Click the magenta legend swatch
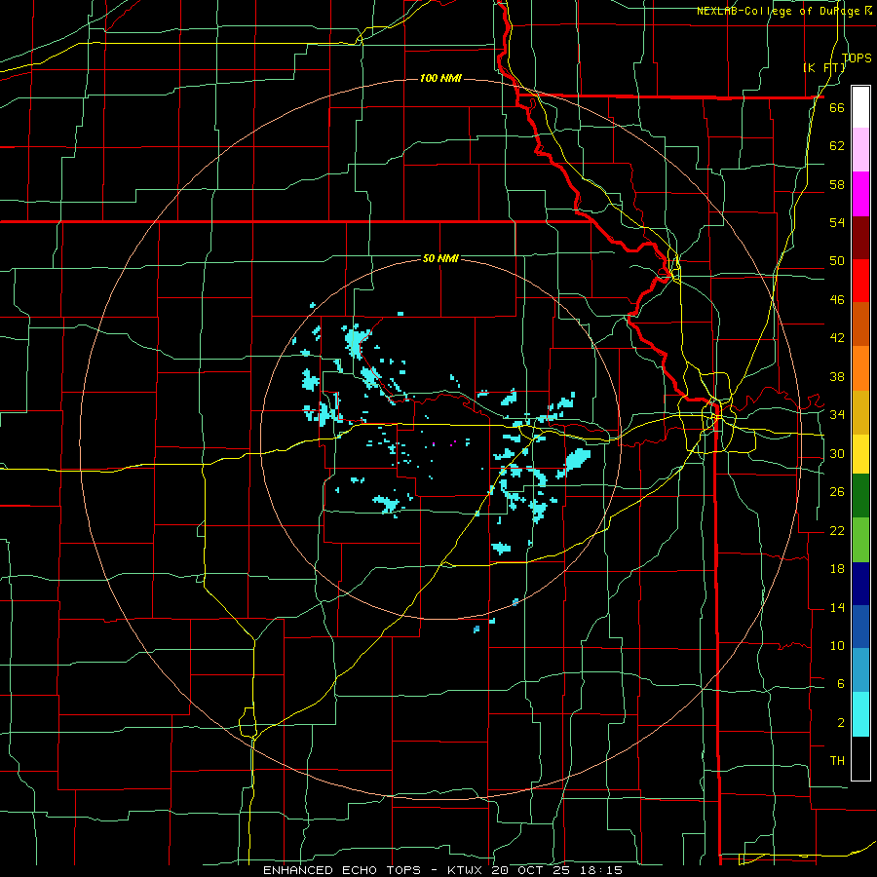This screenshot has width=877, height=877. [860, 194]
